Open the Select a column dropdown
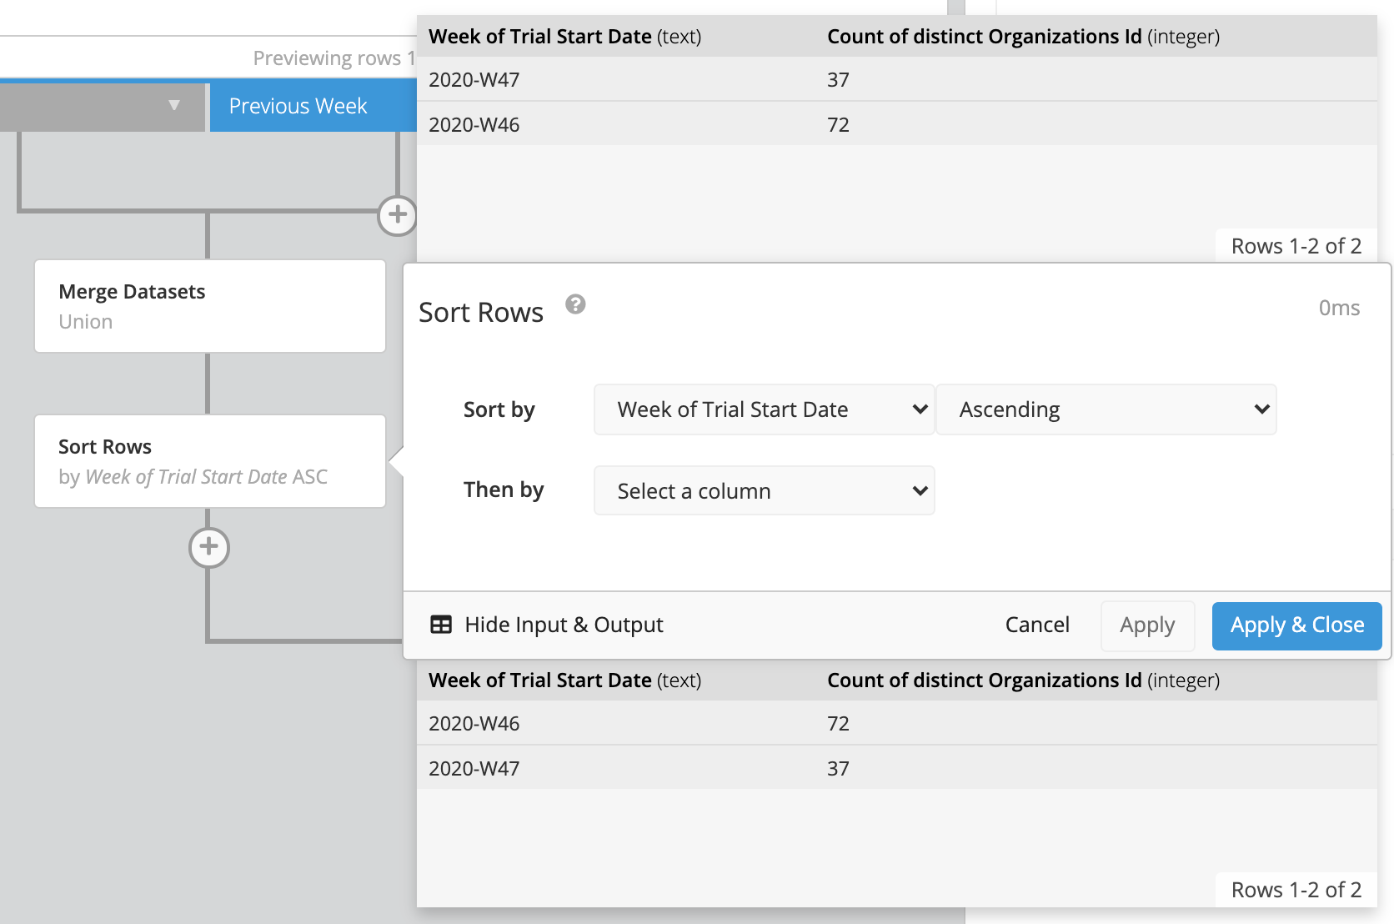The height and width of the screenshot is (924, 1394). point(764,490)
